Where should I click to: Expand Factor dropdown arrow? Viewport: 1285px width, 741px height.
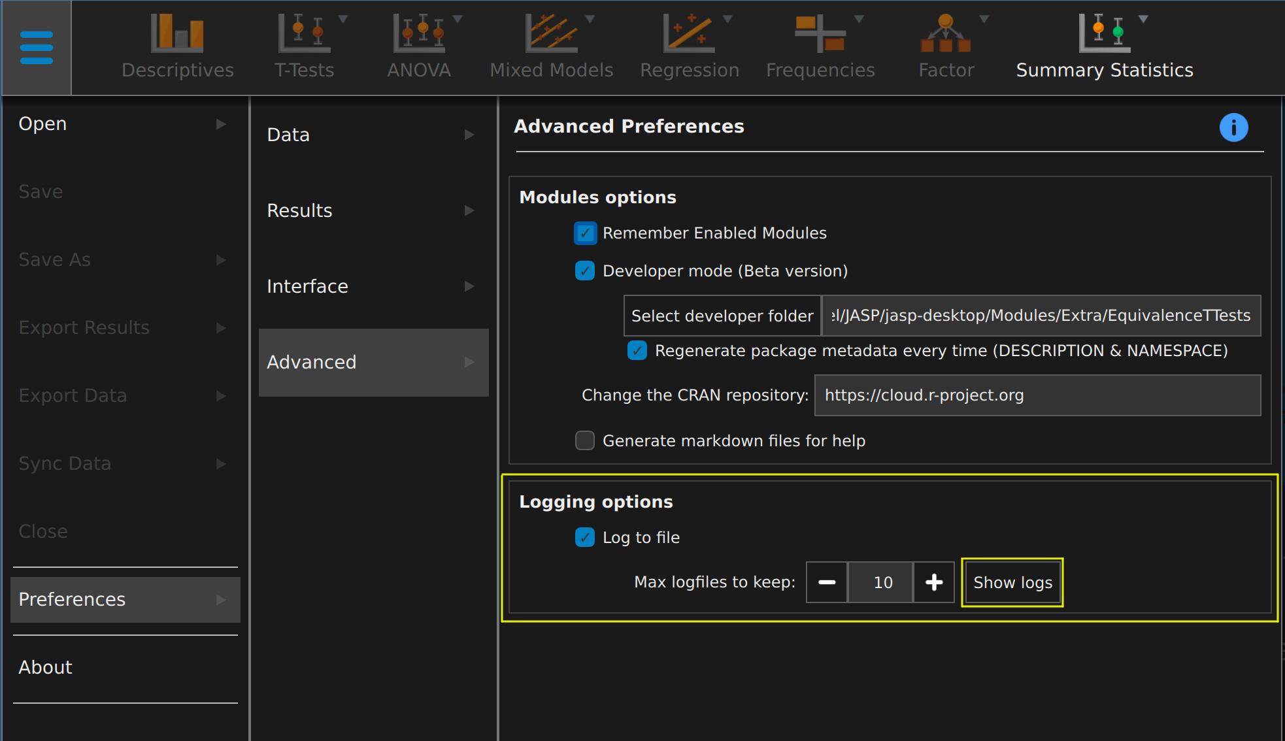pos(984,19)
